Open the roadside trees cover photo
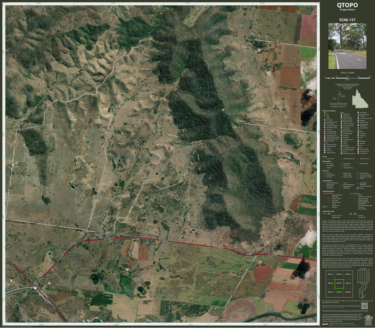 click(x=347, y=46)
